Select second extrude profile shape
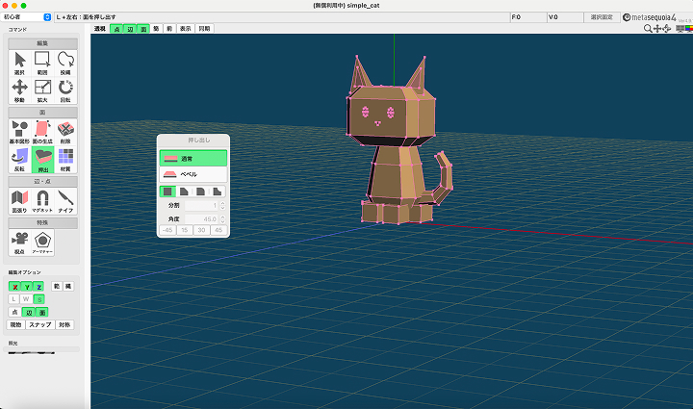693x409 pixels. point(184,192)
